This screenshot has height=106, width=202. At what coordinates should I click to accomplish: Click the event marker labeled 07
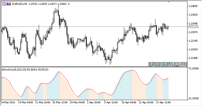tap(169, 64)
